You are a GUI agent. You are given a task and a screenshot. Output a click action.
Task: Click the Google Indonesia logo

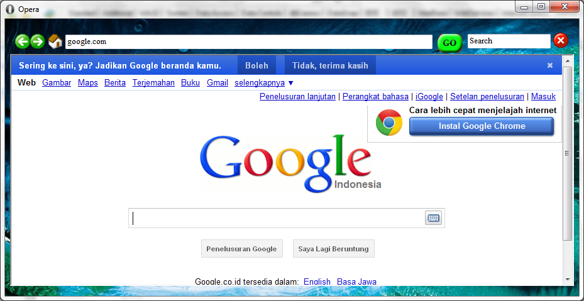[x=290, y=163]
